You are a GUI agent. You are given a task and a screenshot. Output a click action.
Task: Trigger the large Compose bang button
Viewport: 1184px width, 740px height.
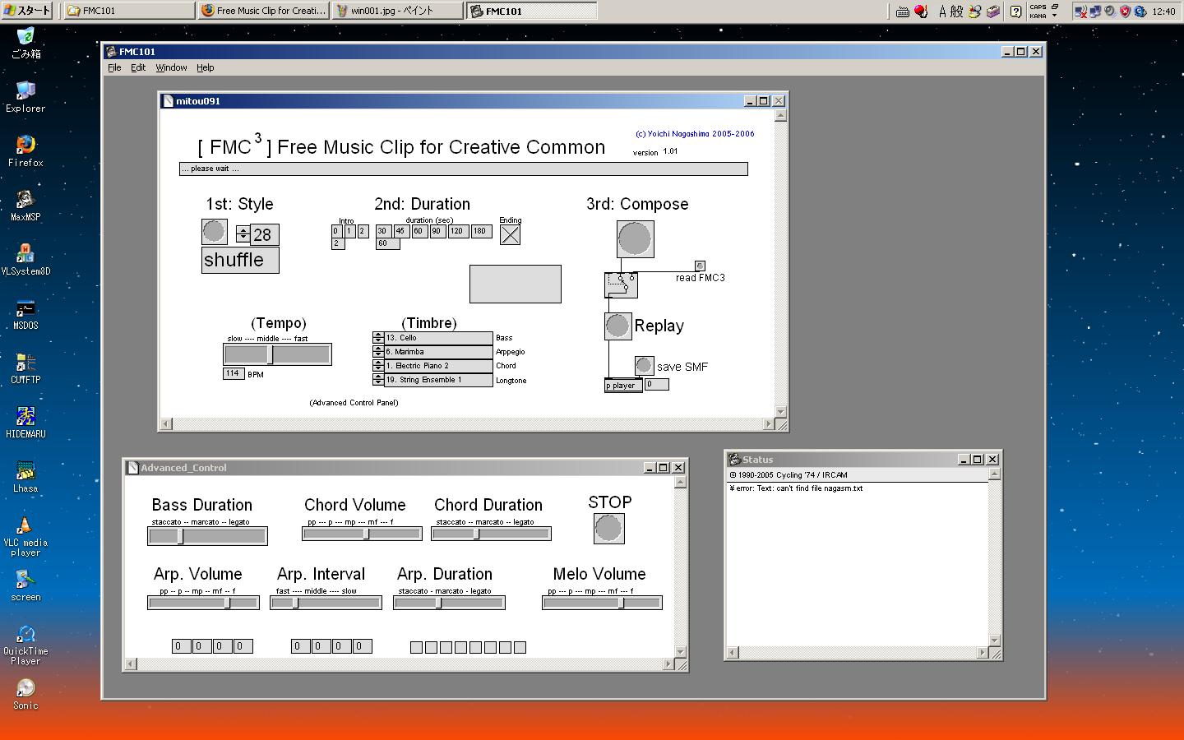[635, 239]
